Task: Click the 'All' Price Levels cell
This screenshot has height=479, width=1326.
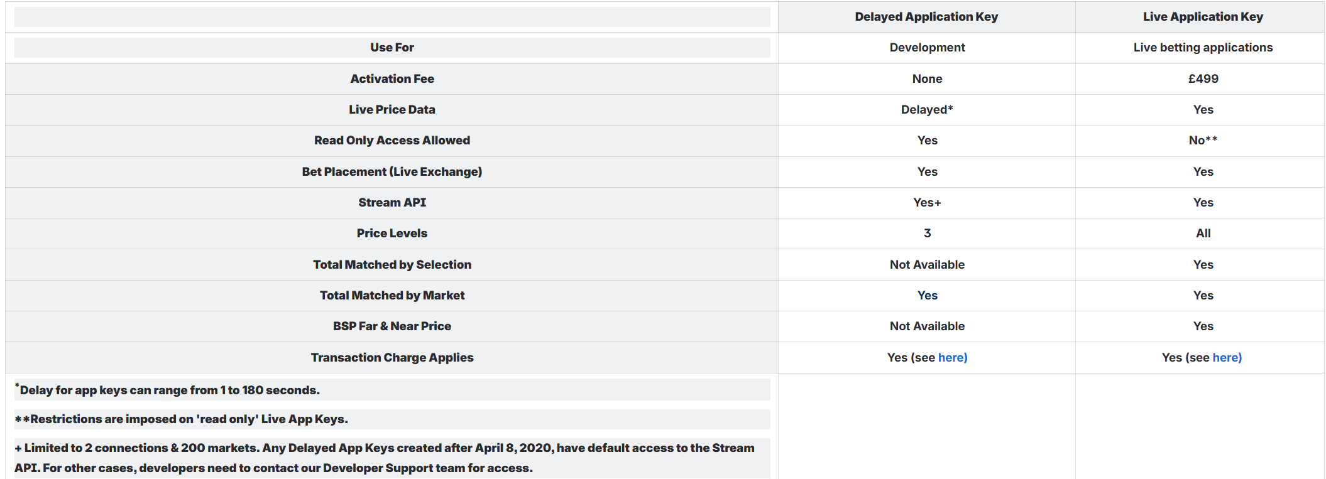Action: click(x=1203, y=234)
